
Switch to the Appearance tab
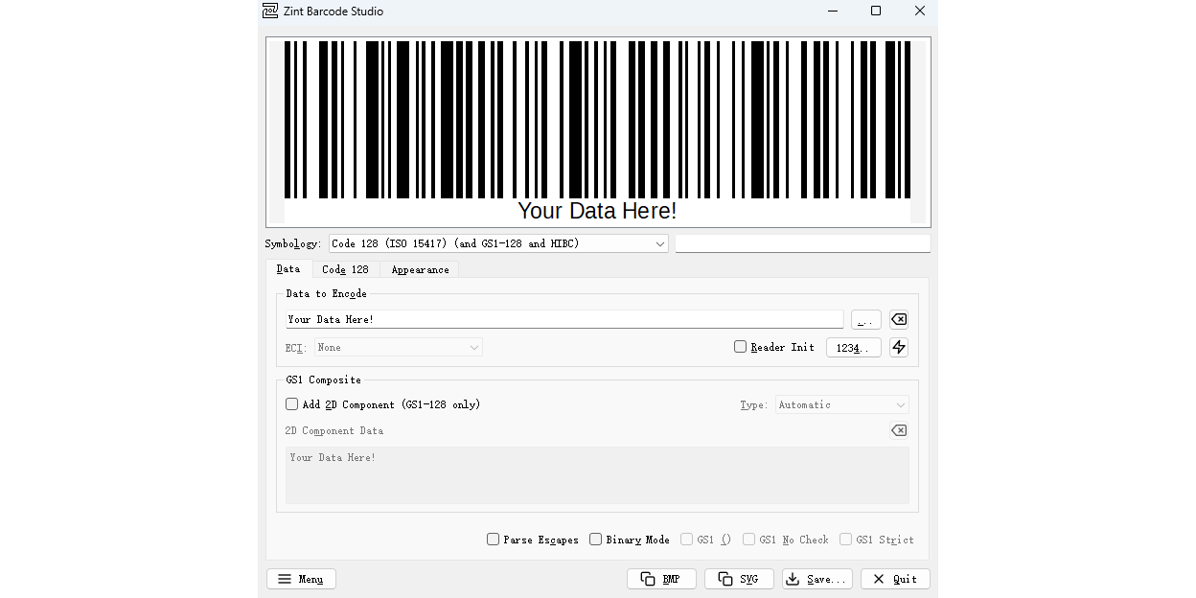coord(419,269)
